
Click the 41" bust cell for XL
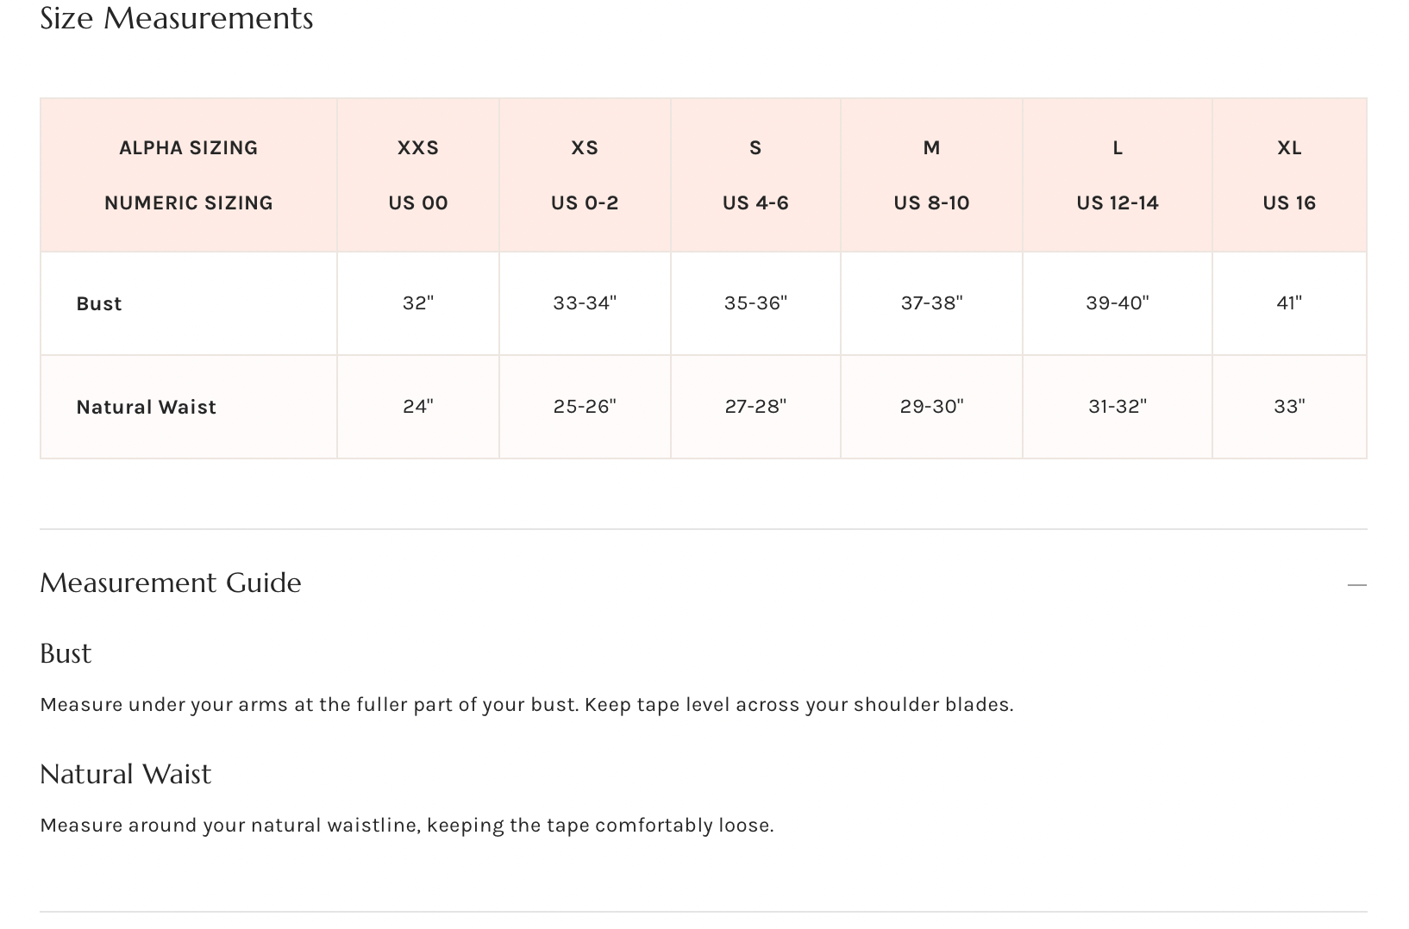point(1289,303)
